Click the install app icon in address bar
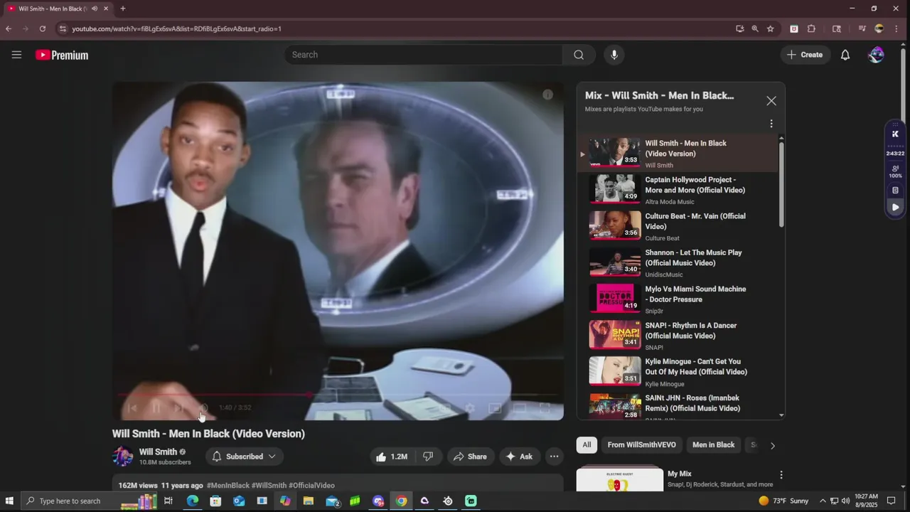Image resolution: width=910 pixels, height=512 pixels. coord(739,28)
